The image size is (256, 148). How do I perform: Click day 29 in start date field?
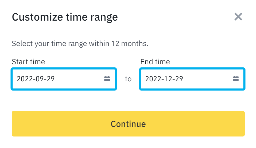pos(51,79)
